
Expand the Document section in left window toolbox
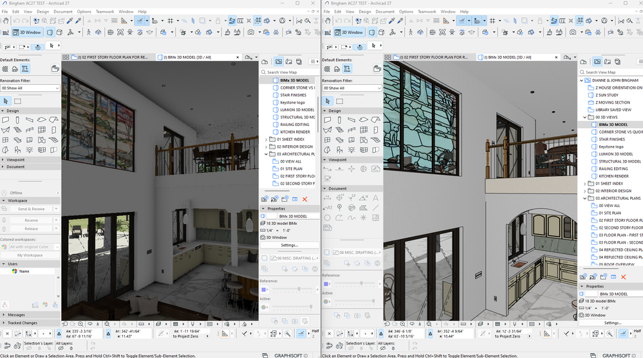pyautogui.click(x=3, y=166)
